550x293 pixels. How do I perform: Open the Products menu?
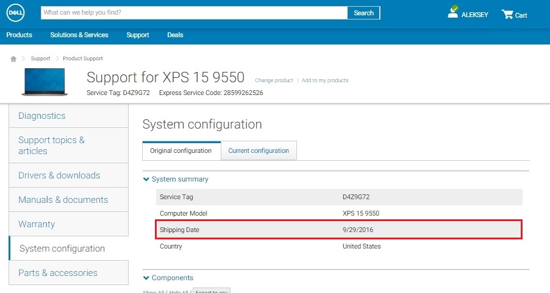pos(20,35)
